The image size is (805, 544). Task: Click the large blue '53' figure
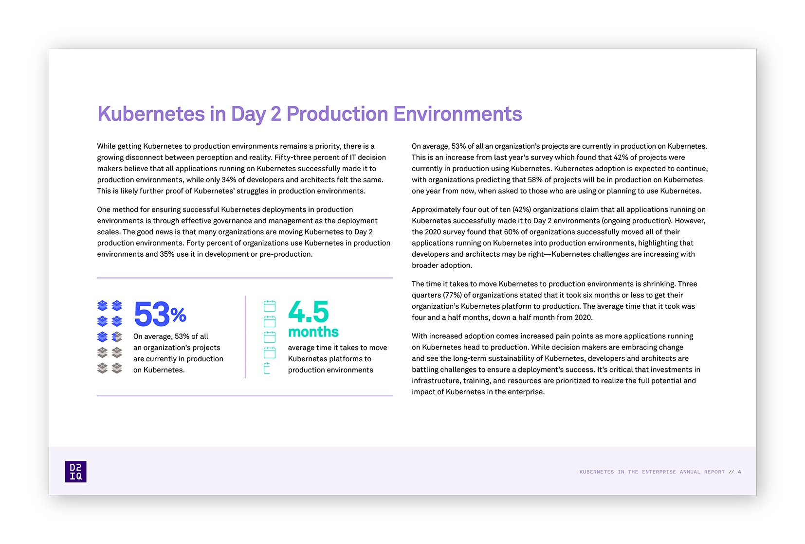pyautogui.click(x=151, y=315)
